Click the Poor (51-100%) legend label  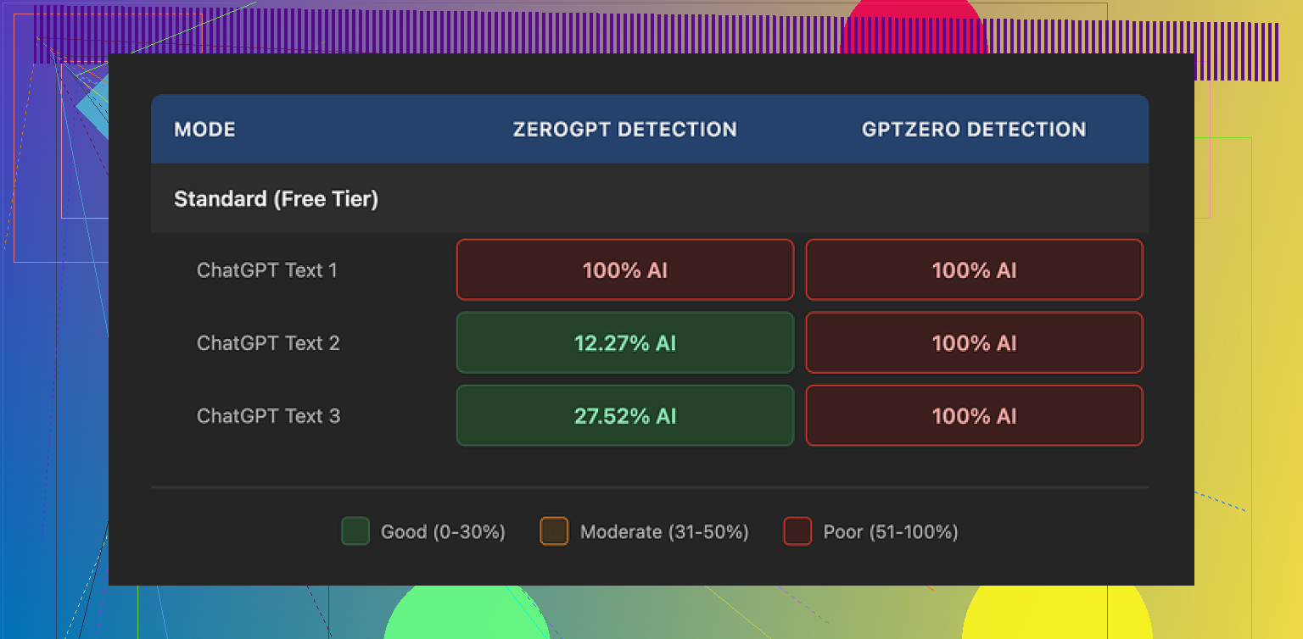[891, 532]
